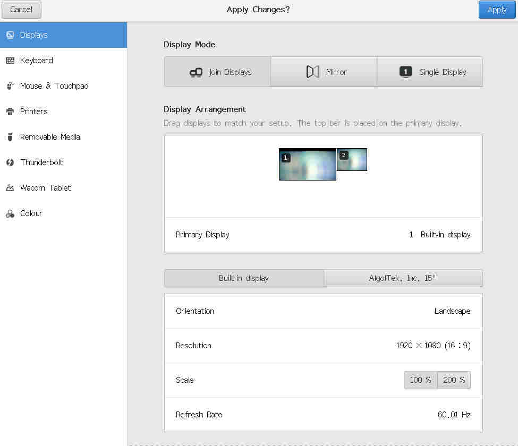Viewport: 518px width, 446px height.
Task: Select Displays in the sidebar
Action: [x=63, y=35]
